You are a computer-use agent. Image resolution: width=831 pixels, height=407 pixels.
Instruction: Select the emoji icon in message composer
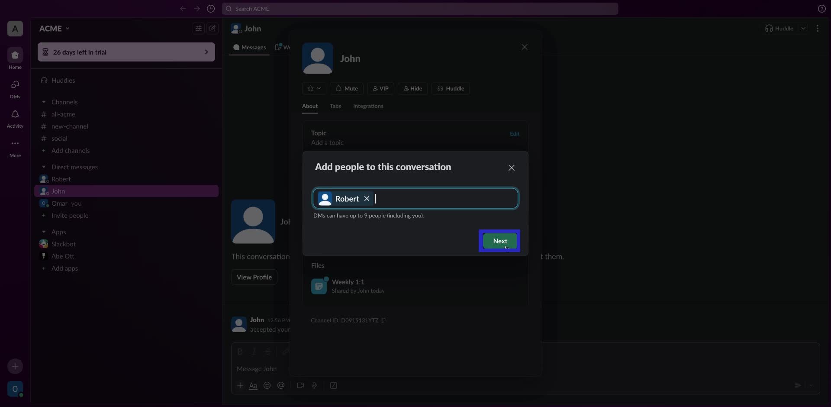pyautogui.click(x=267, y=385)
